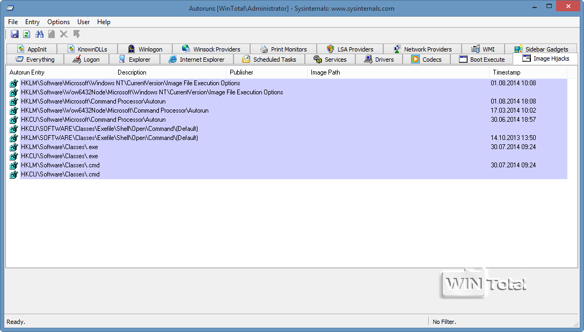Sort by the Image Path column header
The image size is (584, 332).
[398, 72]
